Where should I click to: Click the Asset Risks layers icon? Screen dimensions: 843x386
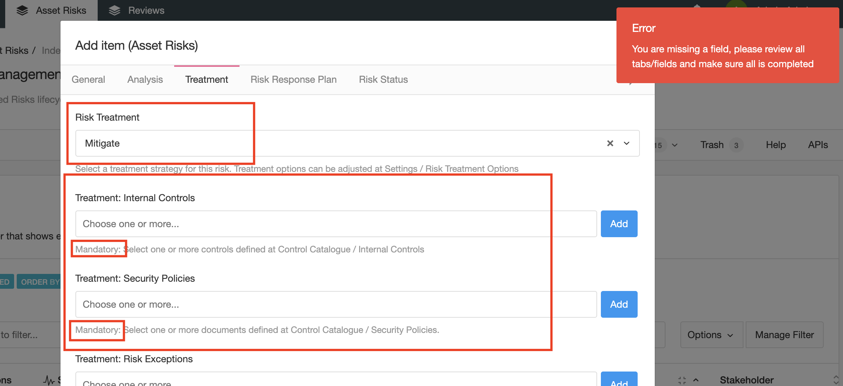coord(22,10)
